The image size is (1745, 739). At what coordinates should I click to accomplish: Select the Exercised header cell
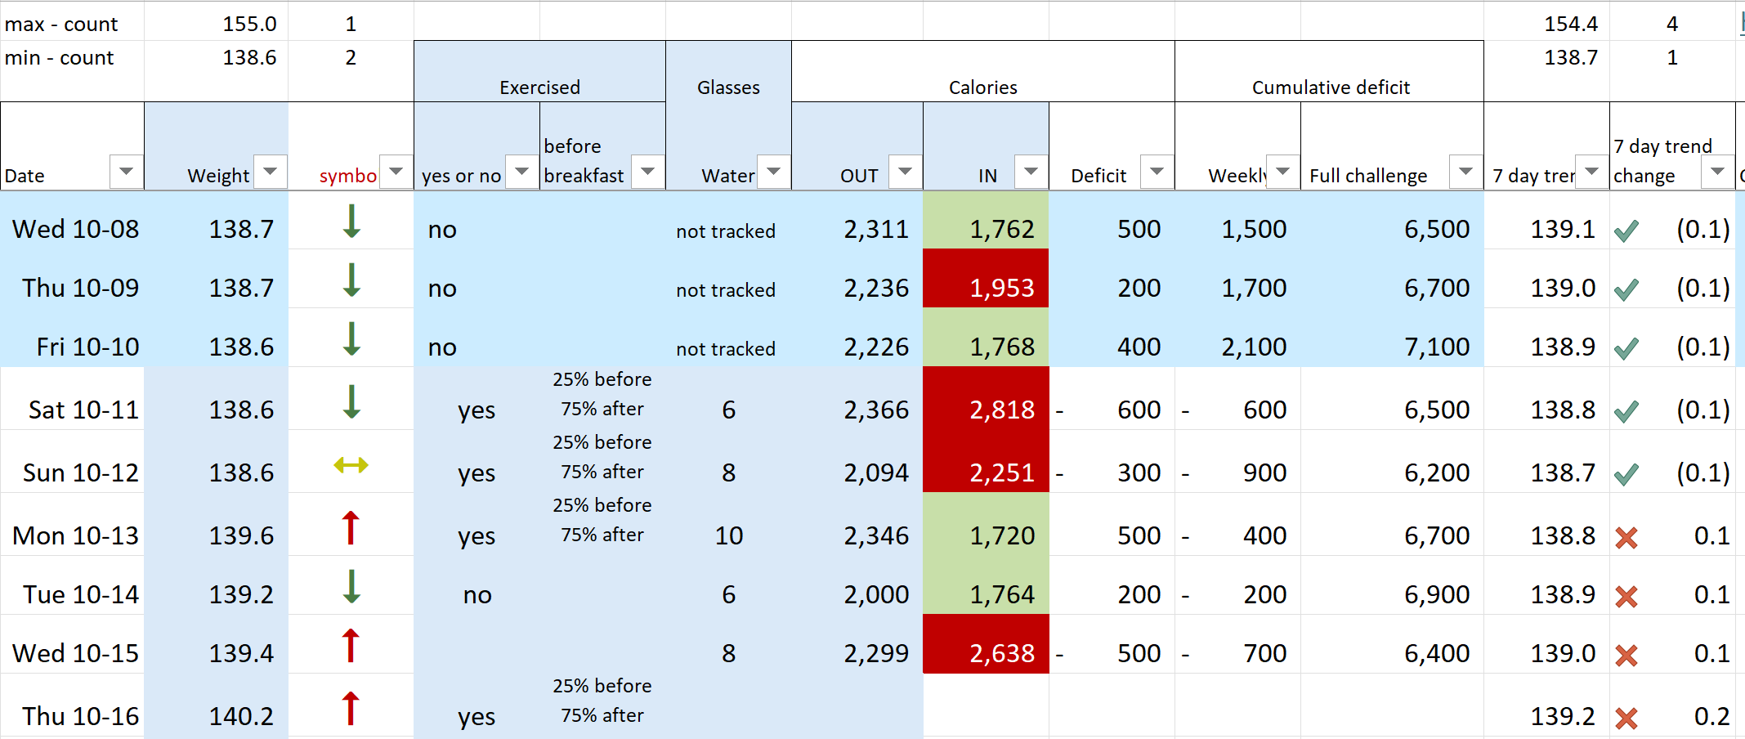(x=539, y=71)
